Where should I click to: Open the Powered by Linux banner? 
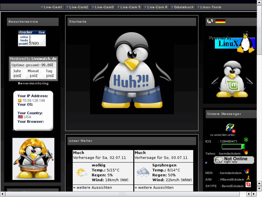click(x=232, y=42)
